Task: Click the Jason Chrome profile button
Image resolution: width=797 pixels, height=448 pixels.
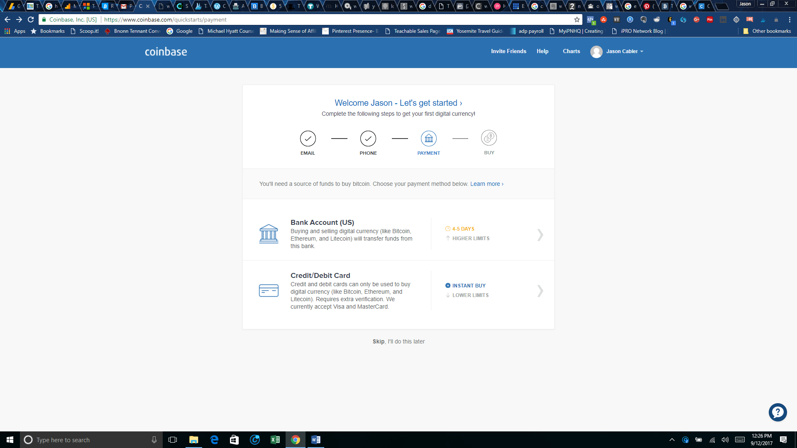Action: coord(745,4)
